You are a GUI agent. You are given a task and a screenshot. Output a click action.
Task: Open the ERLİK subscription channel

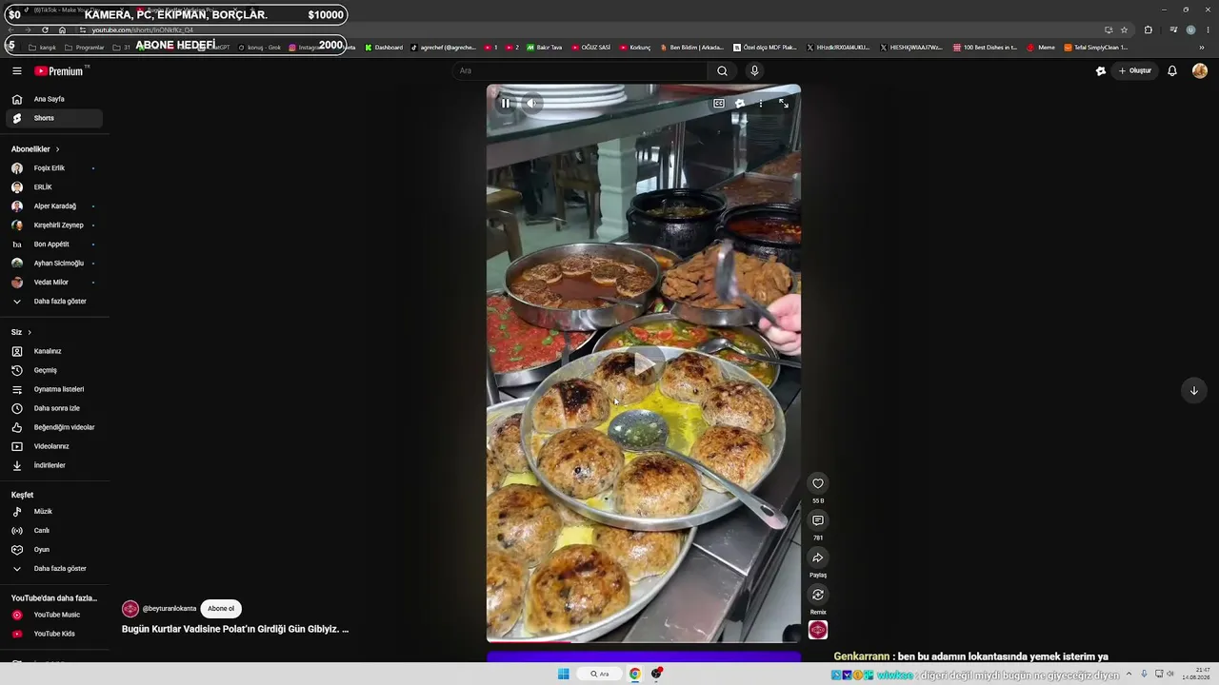54,187
